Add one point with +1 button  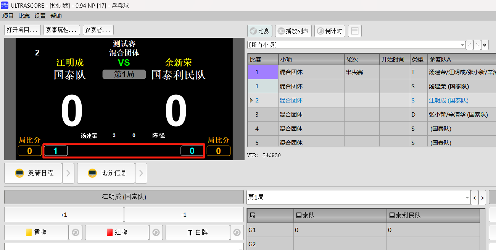64,215
